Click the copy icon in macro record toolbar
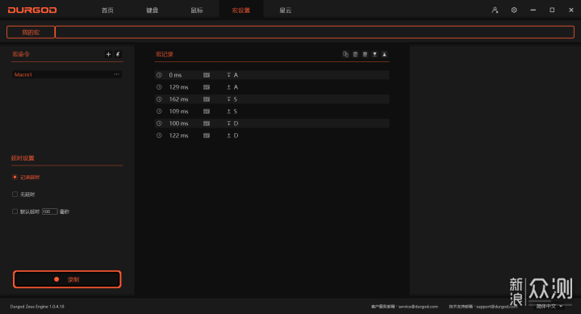581x314 pixels. (345, 54)
